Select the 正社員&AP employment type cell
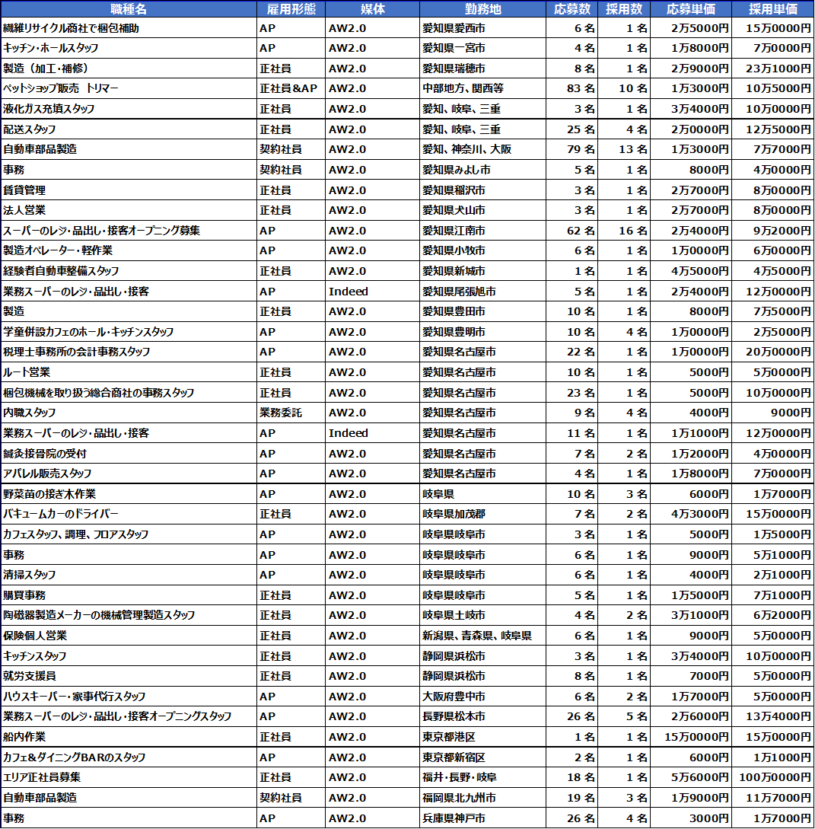This screenshot has width=815, height=829. pyautogui.click(x=288, y=88)
